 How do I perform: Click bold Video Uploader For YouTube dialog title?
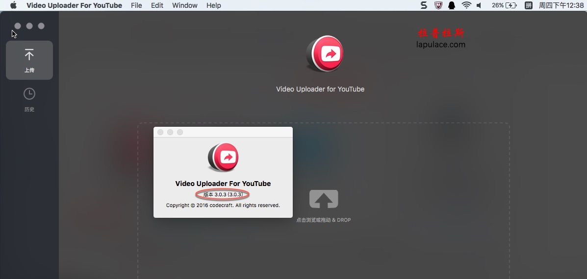[x=223, y=184]
